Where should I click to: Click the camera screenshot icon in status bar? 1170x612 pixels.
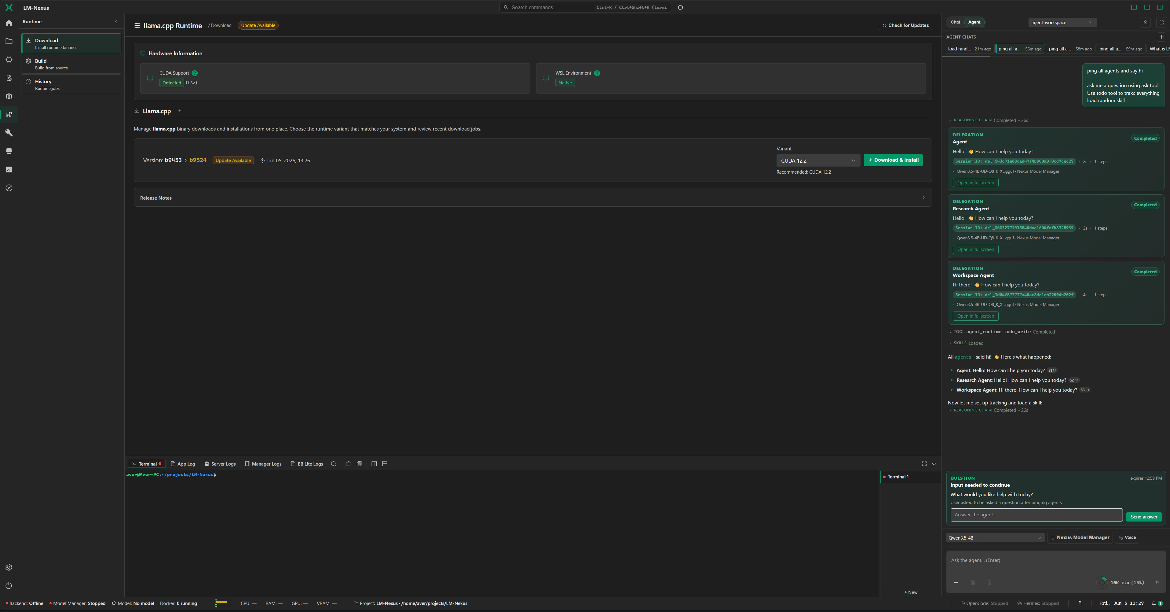tap(1080, 603)
